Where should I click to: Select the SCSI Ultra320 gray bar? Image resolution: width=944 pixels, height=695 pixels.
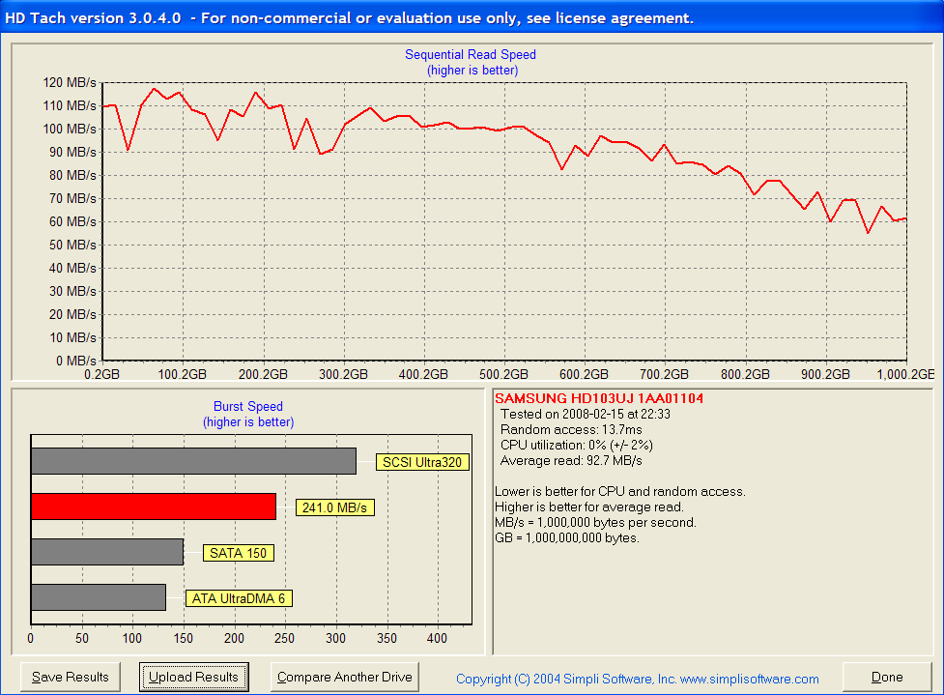[193, 461]
